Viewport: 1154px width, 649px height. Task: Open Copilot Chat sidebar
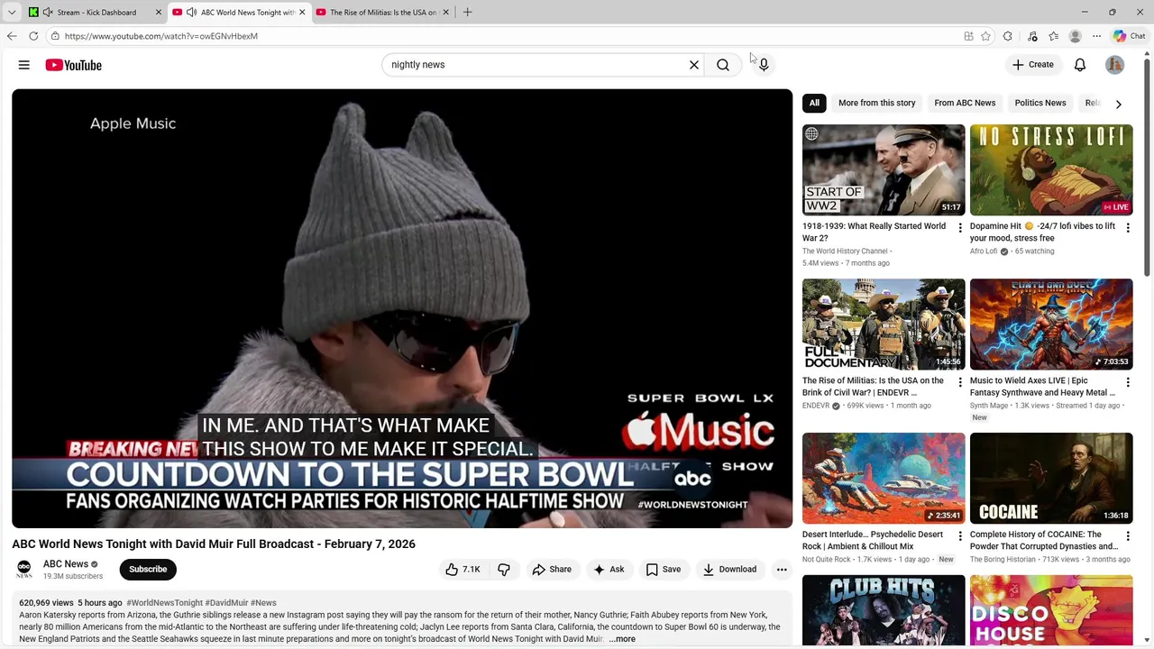(1129, 36)
